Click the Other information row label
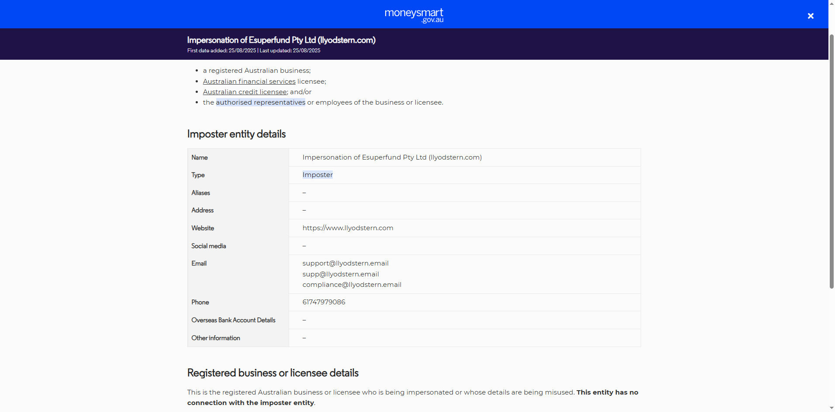The image size is (835, 412). (216, 338)
